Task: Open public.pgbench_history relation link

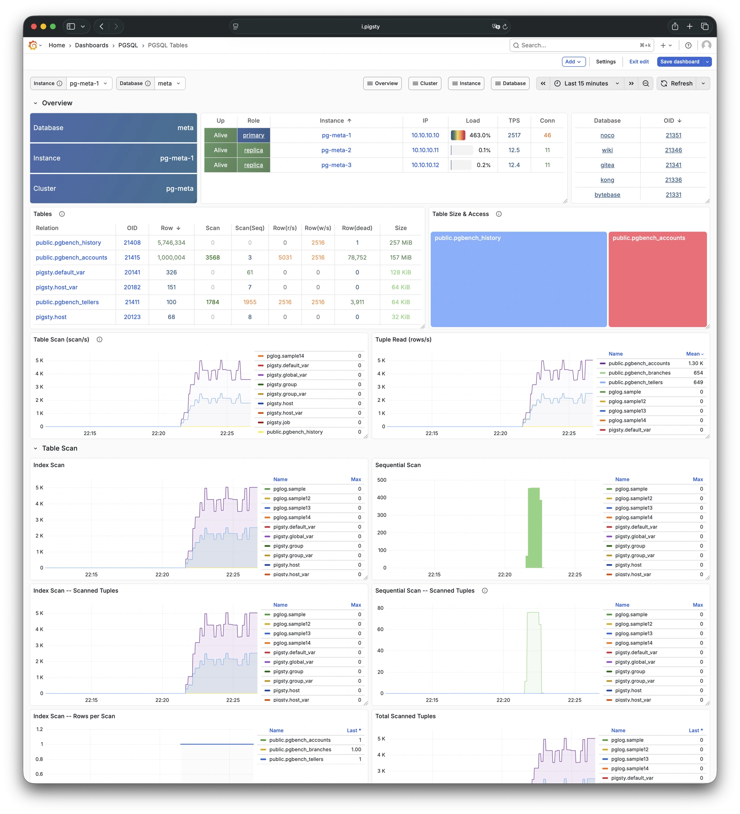Action: point(68,243)
